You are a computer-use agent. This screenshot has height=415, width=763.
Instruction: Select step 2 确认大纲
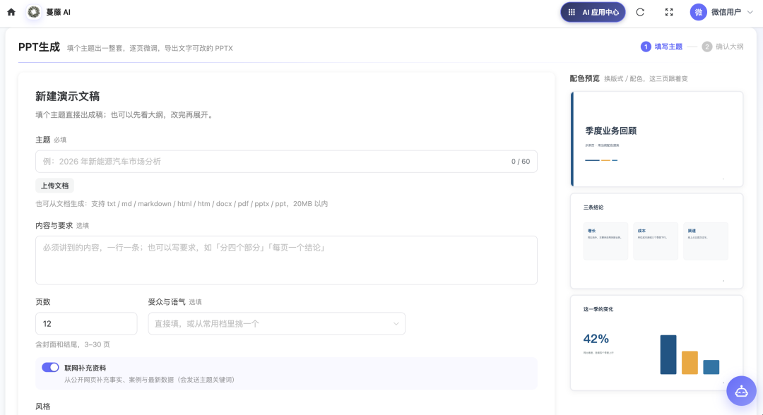[x=723, y=47]
